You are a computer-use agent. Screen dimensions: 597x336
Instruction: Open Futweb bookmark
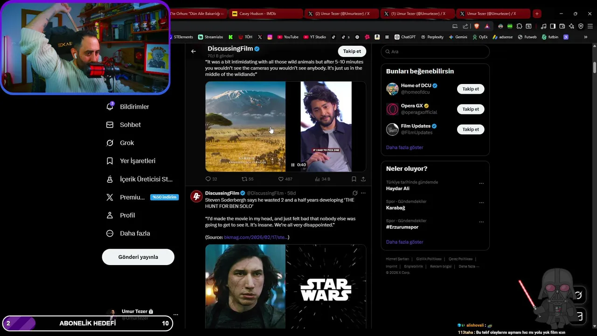[x=527, y=37]
